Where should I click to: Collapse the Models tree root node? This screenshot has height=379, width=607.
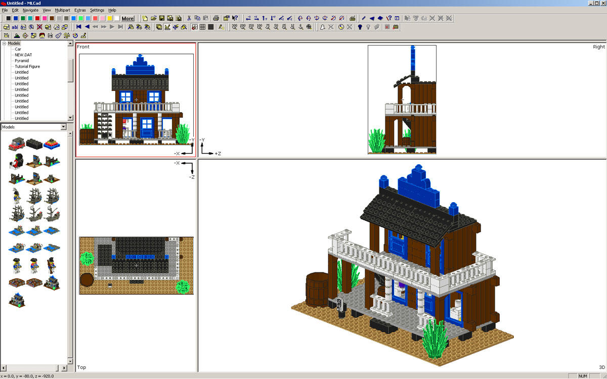coord(4,43)
